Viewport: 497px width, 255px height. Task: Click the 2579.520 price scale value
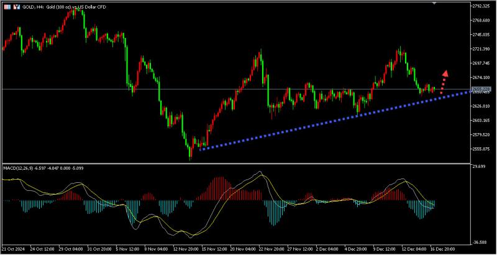481,135
